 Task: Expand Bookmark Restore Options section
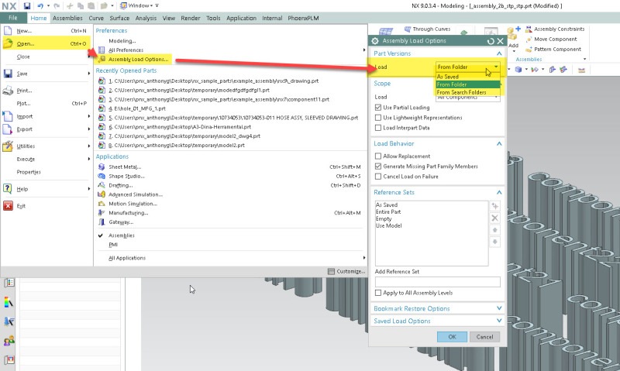pyautogui.click(x=499, y=308)
